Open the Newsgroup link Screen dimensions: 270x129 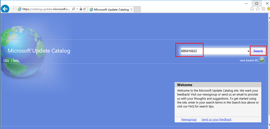point(189,119)
